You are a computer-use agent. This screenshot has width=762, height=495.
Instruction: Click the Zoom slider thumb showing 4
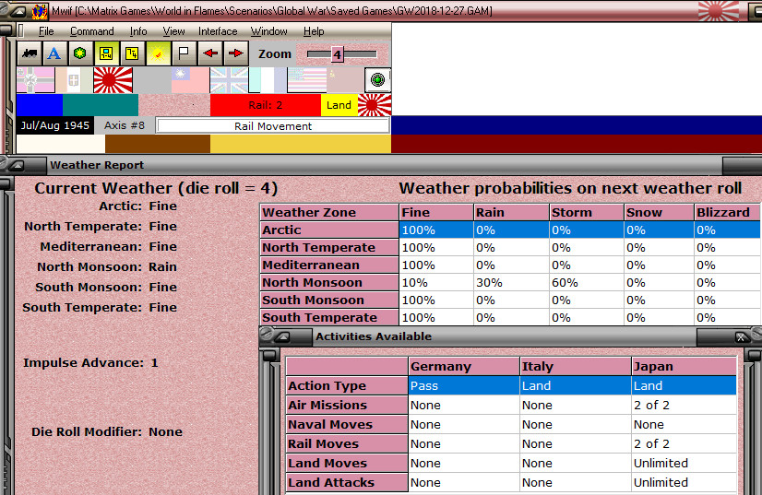(x=337, y=53)
